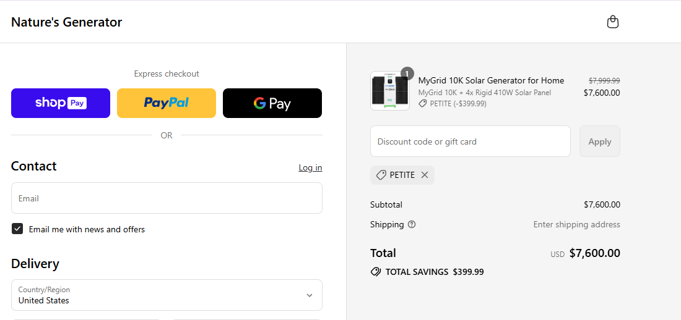Click the Contact section heading
681x320 pixels.
pyautogui.click(x=34, y=166)
